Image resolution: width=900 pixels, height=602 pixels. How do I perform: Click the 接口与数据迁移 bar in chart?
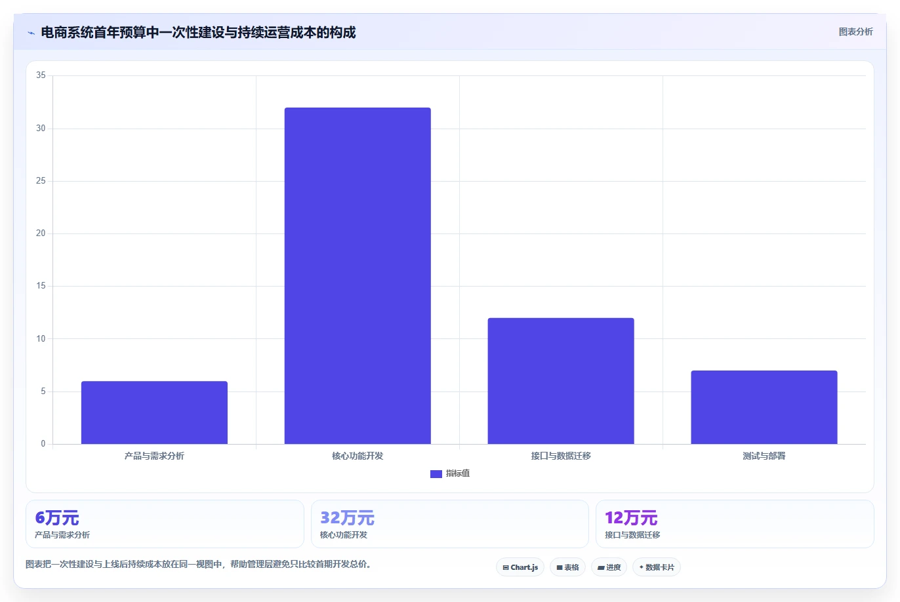coord(561,381)
